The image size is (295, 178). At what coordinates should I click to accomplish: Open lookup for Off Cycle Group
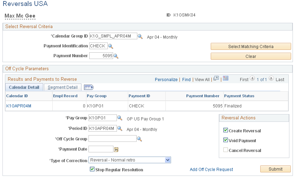(139, 139)
